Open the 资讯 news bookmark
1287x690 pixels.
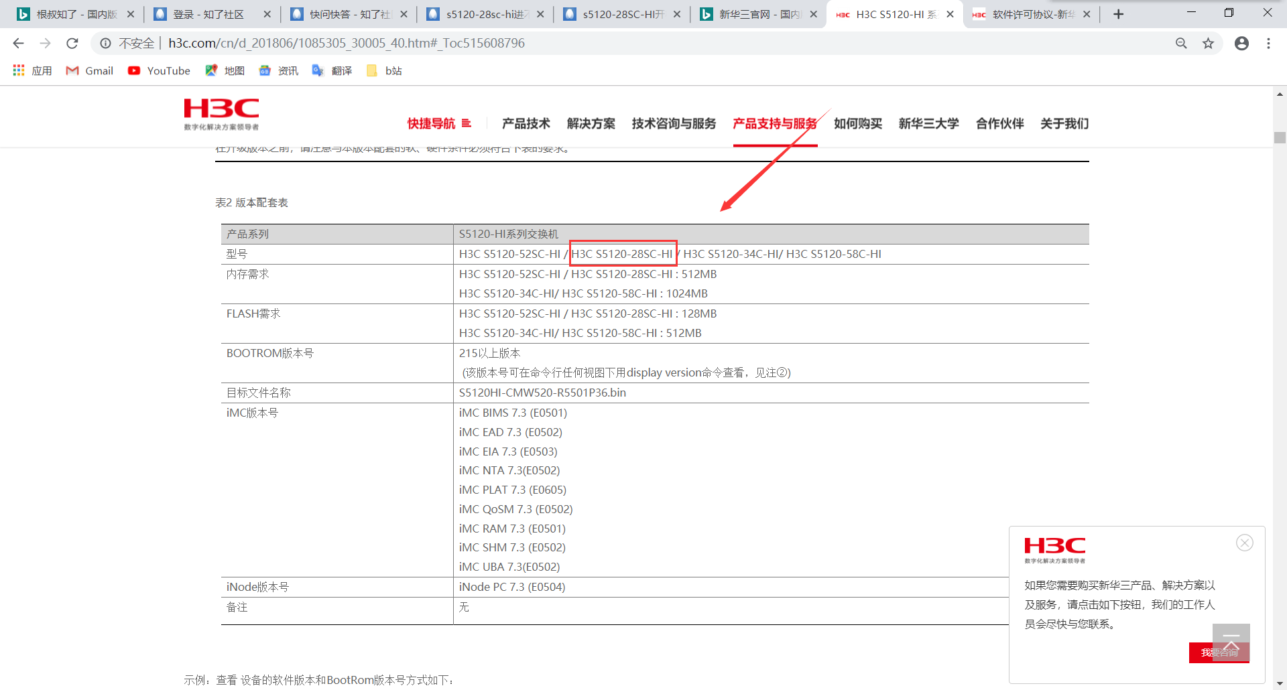coord(279,70)
